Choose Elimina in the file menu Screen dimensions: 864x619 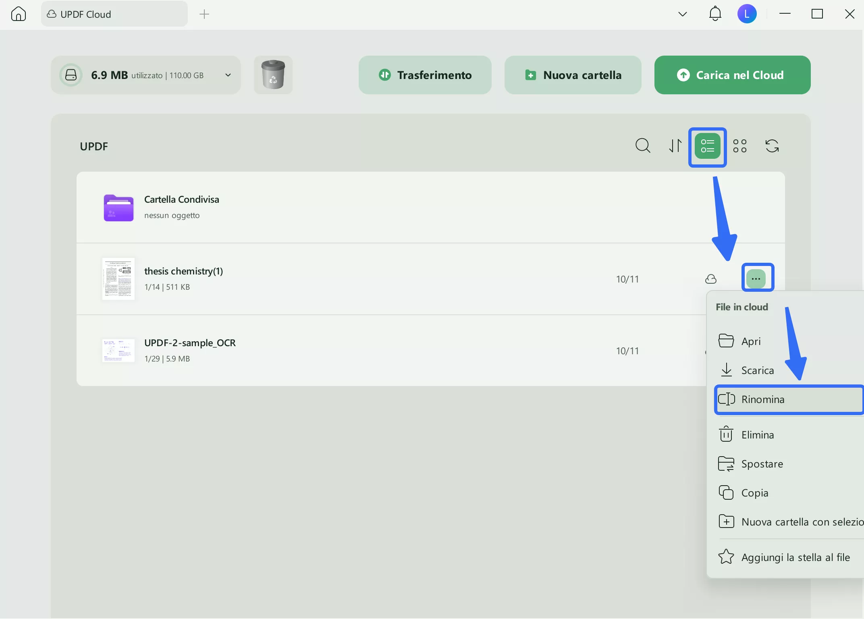point(758,435)
